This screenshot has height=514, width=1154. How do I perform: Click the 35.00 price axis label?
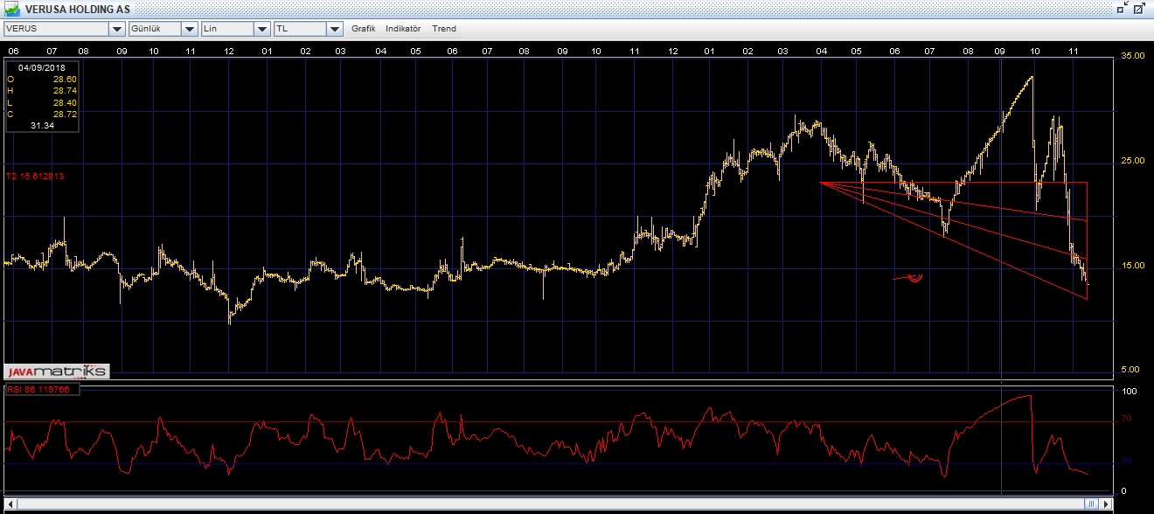pyautogui.click(x=1133, y=56)
